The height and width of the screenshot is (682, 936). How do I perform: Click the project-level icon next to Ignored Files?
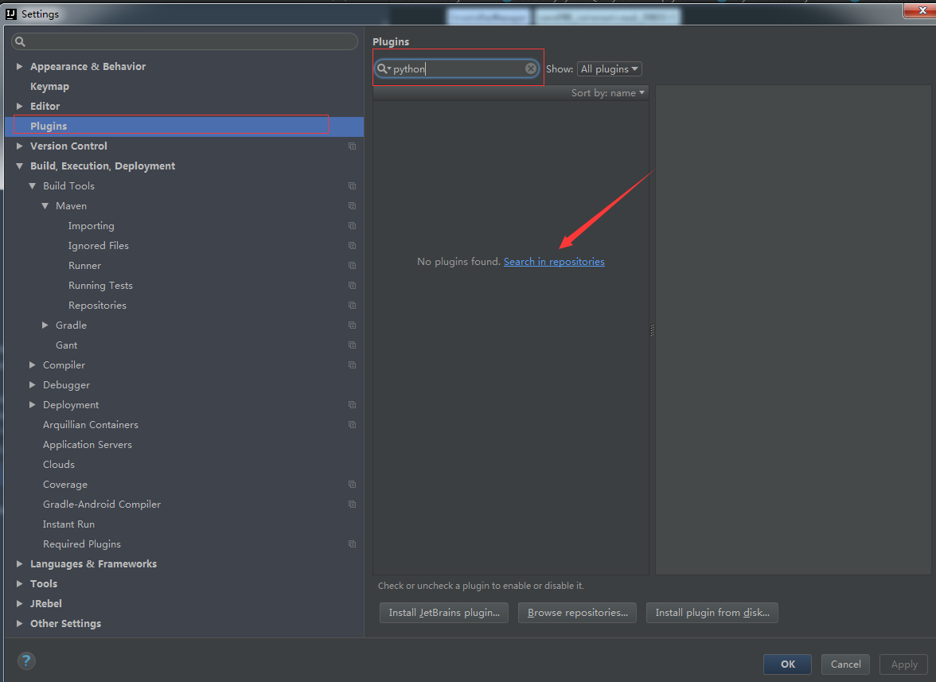point(352,246)
